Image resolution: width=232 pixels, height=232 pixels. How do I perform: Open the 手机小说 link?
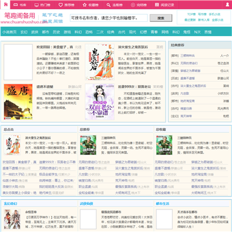[214, 14]
